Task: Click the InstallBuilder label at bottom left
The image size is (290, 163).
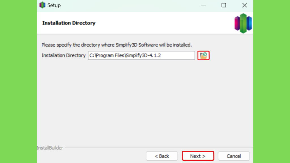Action: (x=50, y=148)
